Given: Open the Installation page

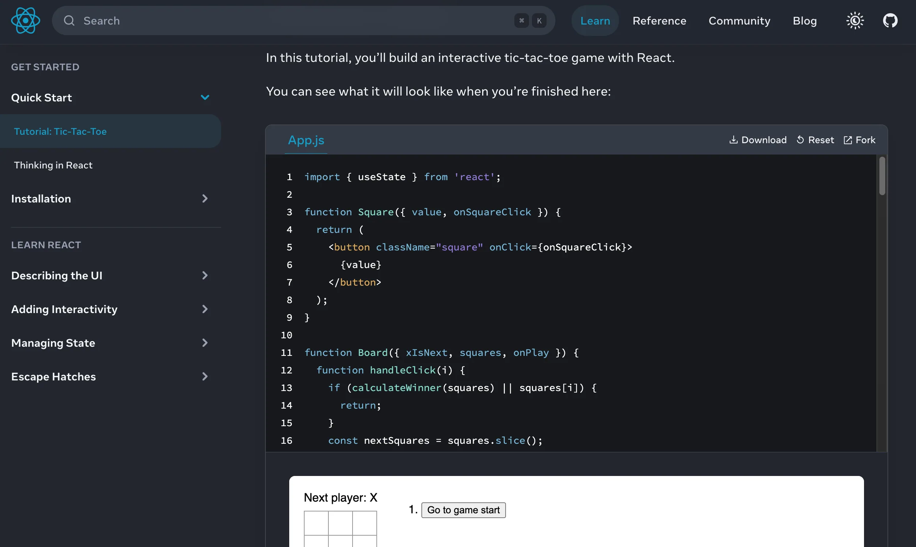Looking at the screenshot, I should click(x=41, y=199).
